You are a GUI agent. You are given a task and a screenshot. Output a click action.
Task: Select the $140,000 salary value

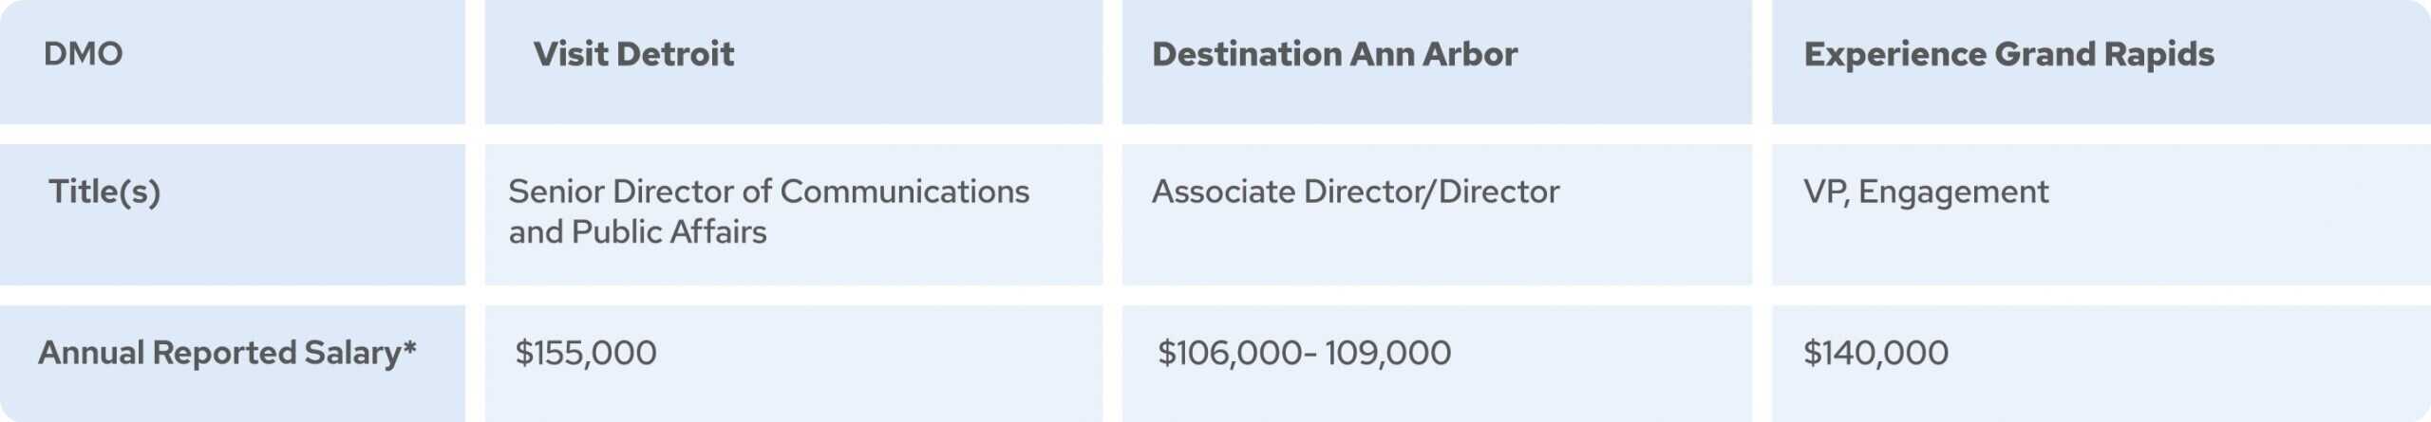point(1875,353)
